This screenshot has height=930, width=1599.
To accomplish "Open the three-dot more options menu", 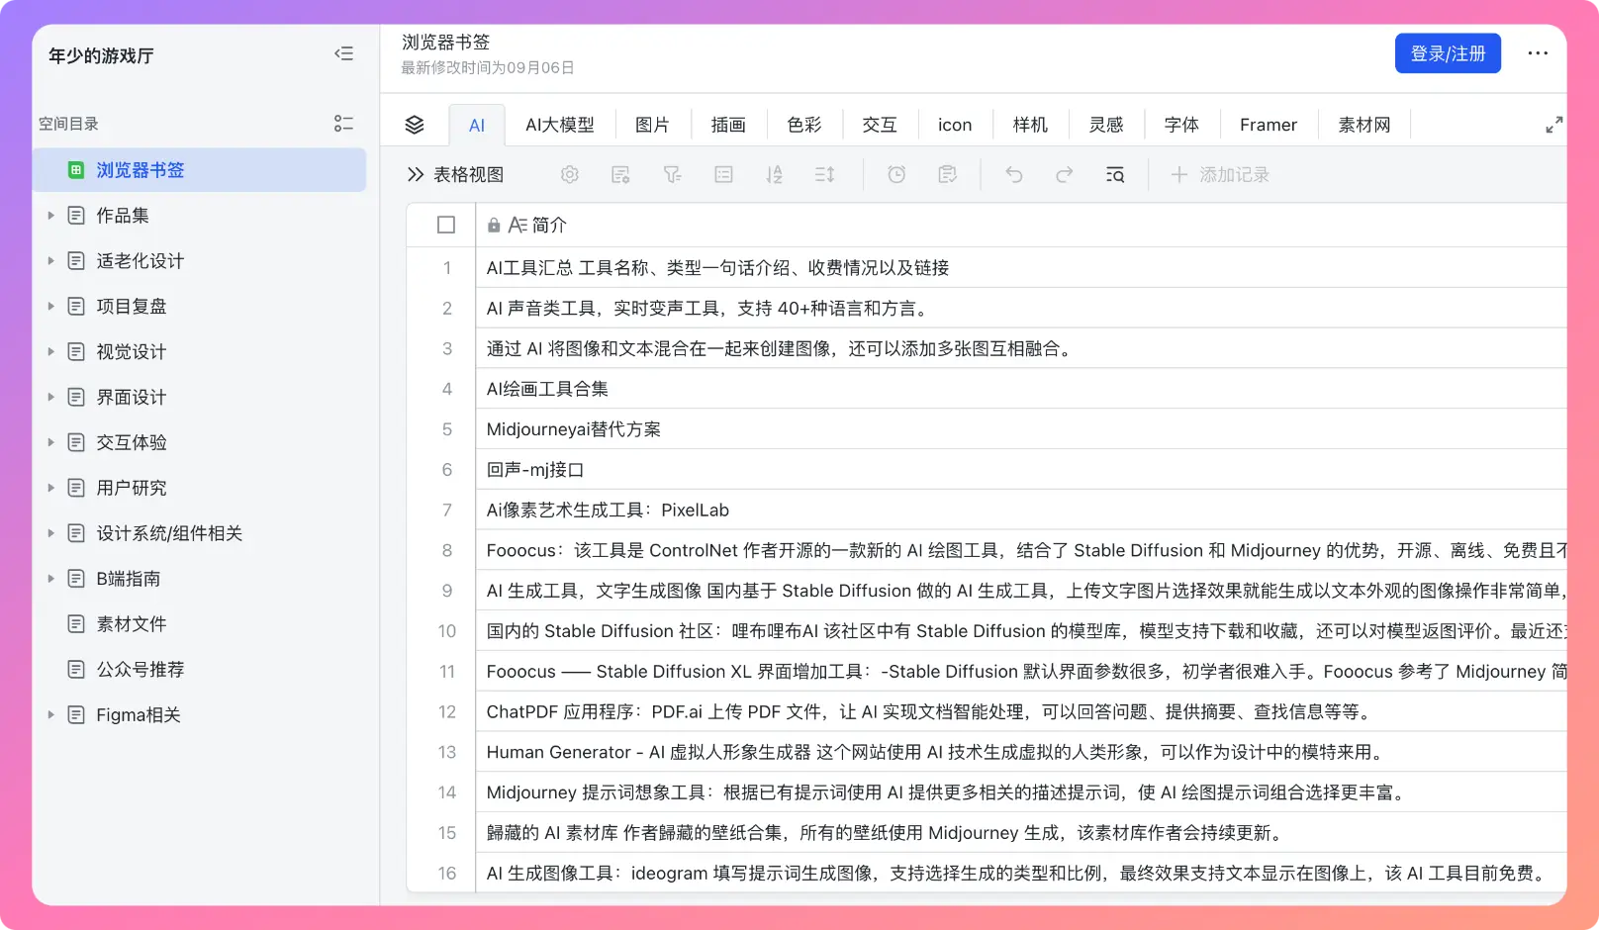I will (1537, 53).
